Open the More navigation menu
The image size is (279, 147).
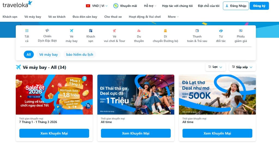click(x=173, y=17)
